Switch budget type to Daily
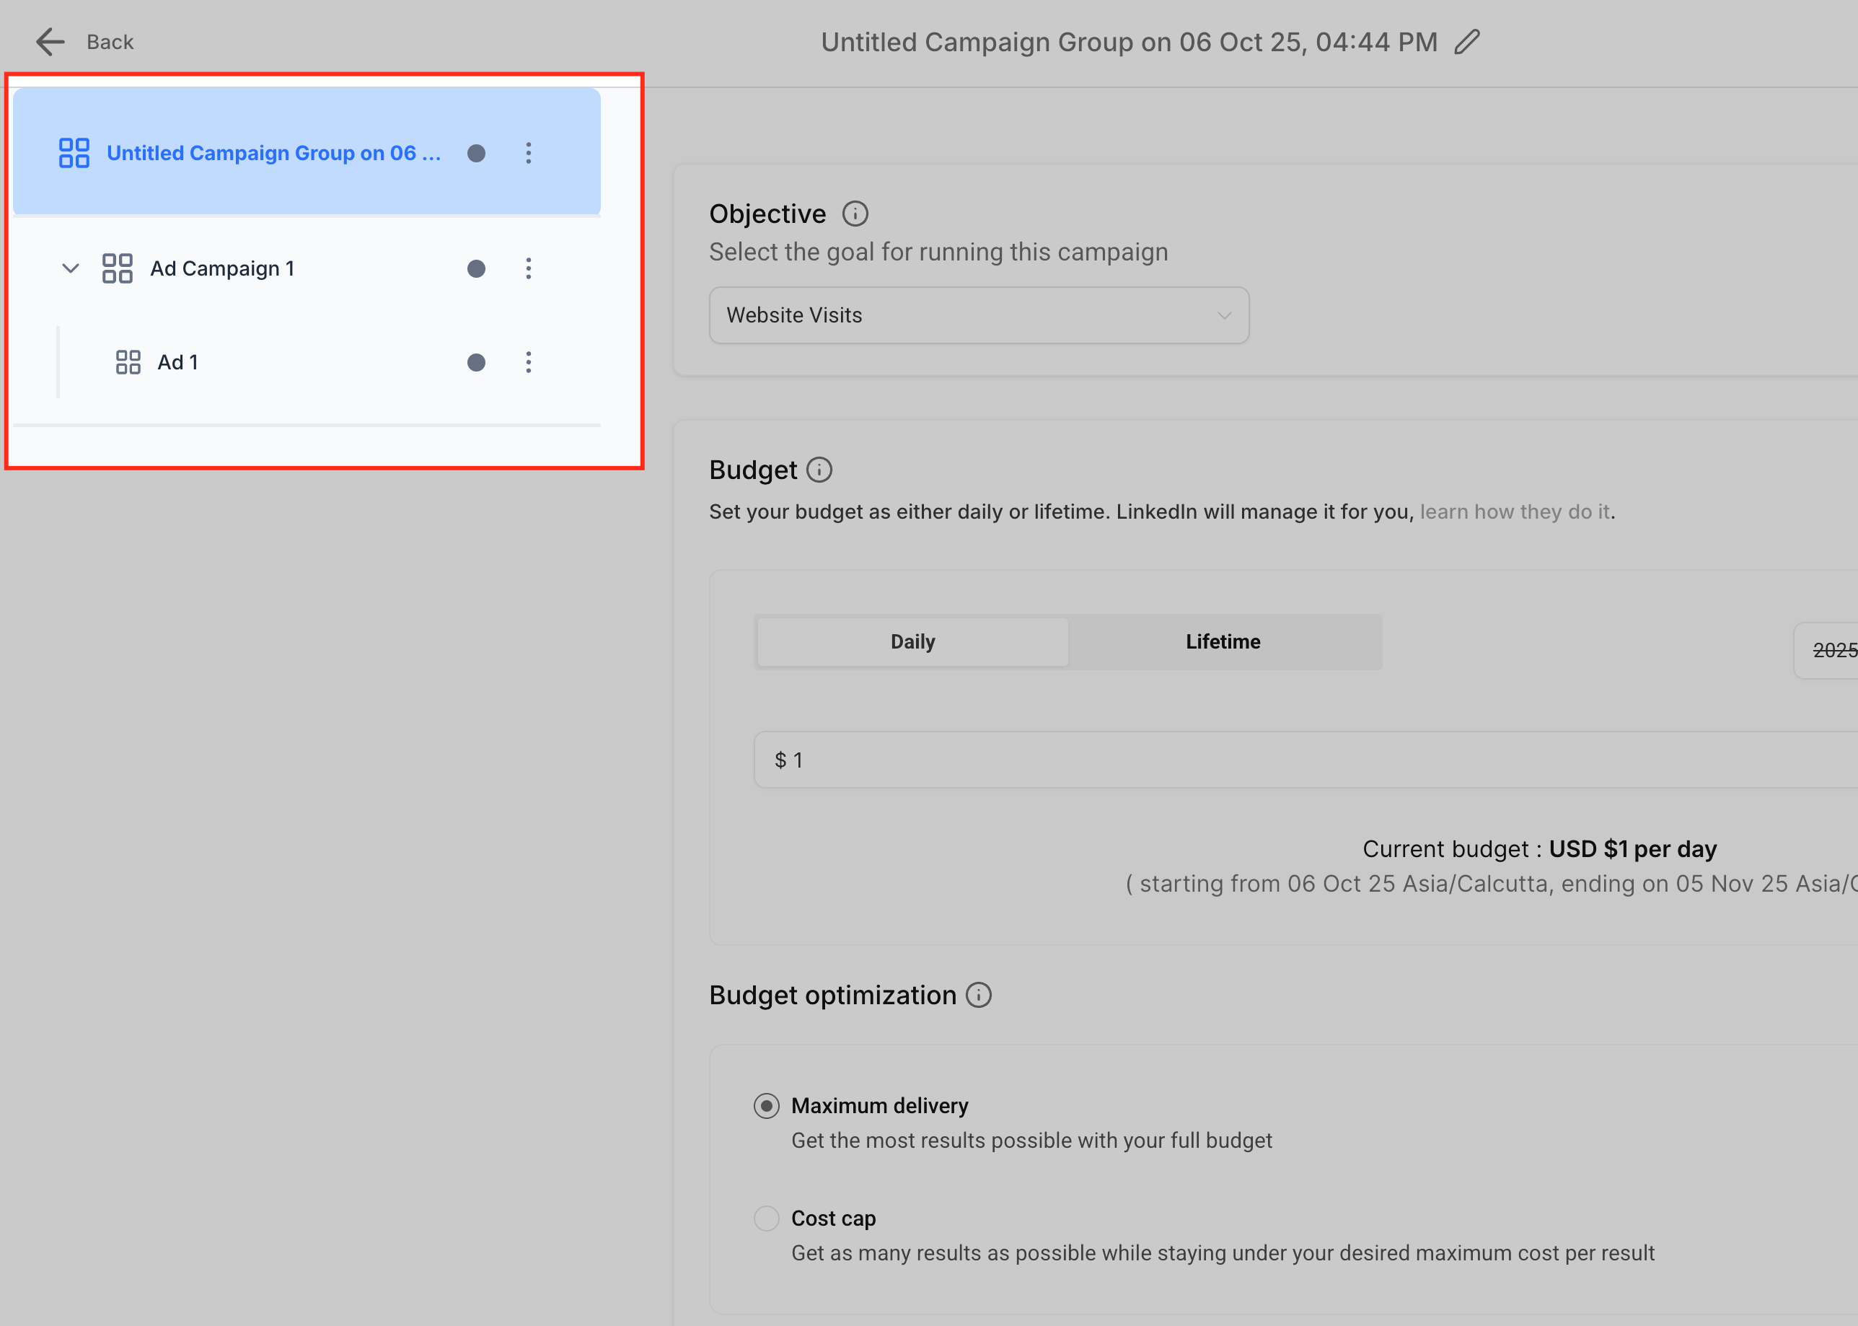This screenshot has height=1326, width=1858. click(912, 642)
